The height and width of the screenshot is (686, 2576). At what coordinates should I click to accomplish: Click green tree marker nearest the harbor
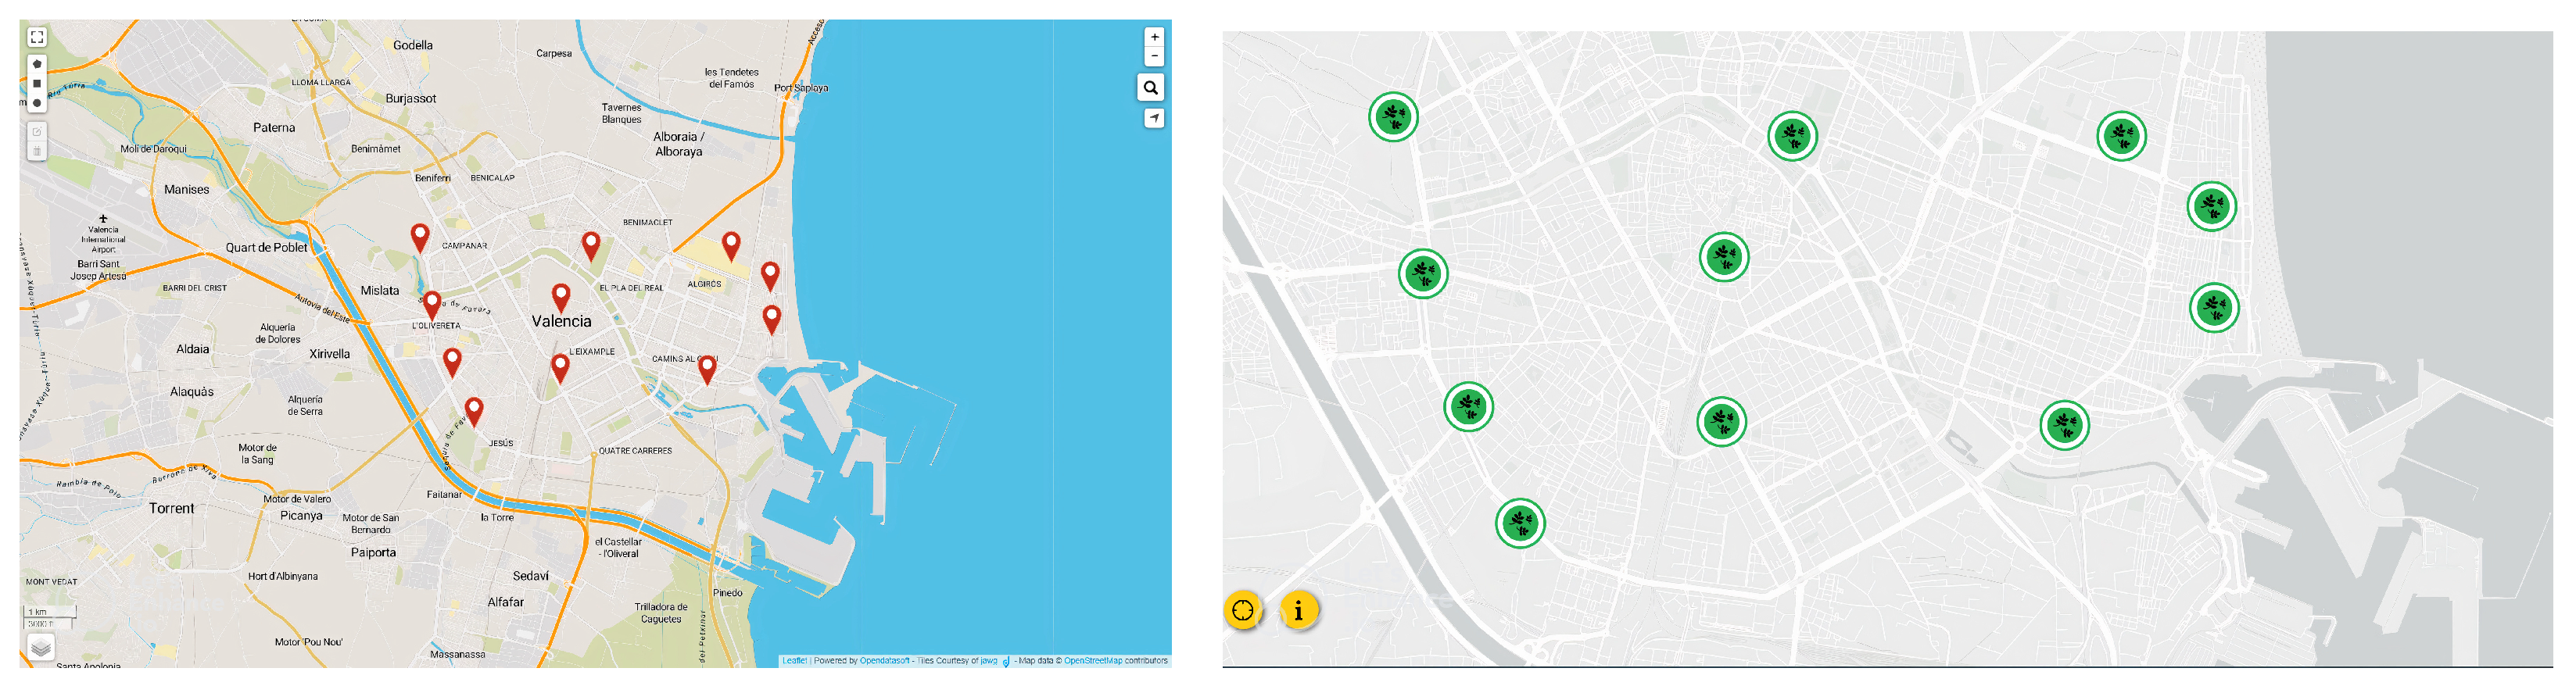tap(2064, 425)
